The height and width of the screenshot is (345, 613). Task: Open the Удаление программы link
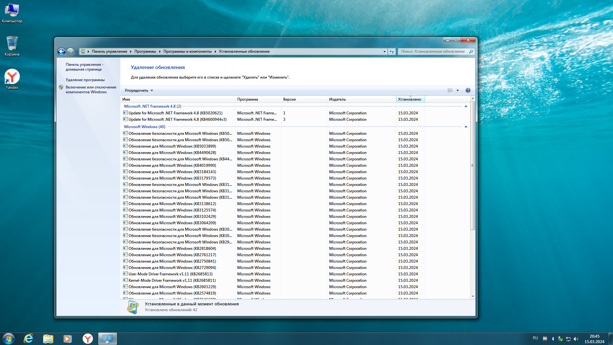(x=85, y=80)
